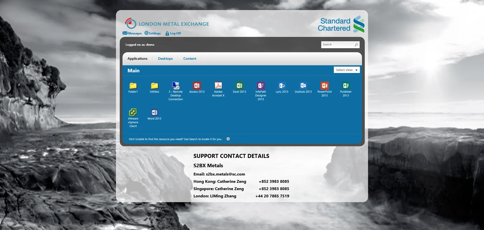Screen dimensions: 484x230
Task: Click the Singapore phone number
Action: [274, 189]
